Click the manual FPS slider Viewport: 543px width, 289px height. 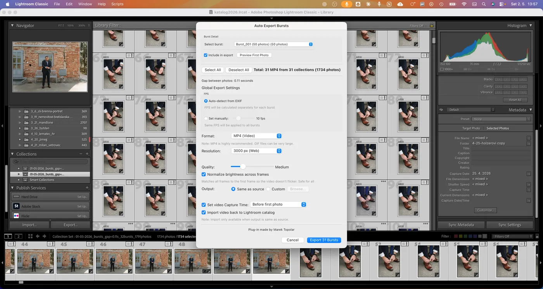[x=239, y=118]
